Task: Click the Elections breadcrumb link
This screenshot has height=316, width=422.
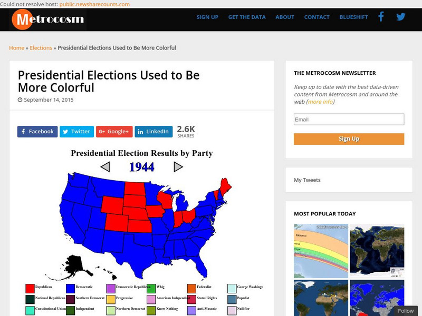Action: point(41,48)
